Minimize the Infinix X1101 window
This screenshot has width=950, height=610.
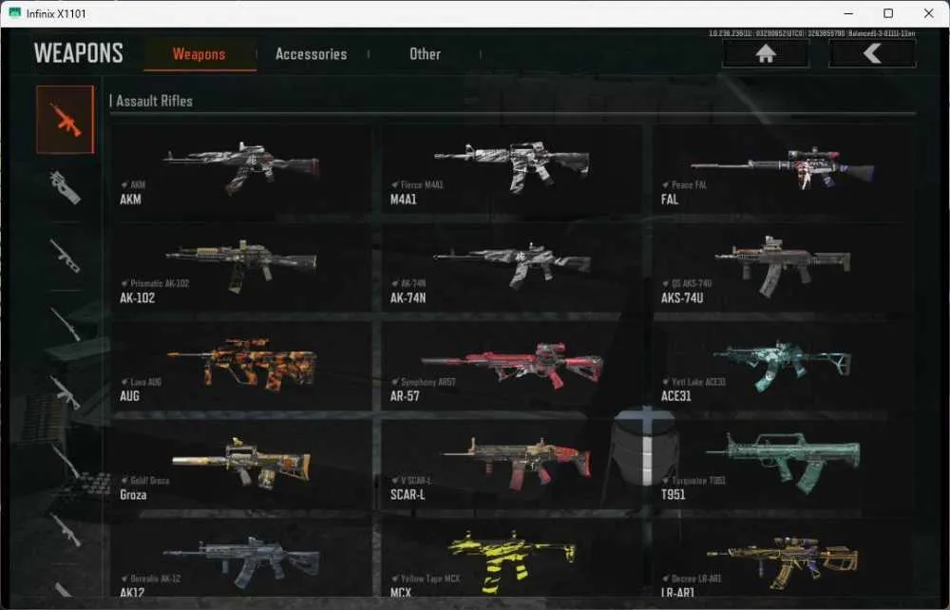[x=848, y=13]
